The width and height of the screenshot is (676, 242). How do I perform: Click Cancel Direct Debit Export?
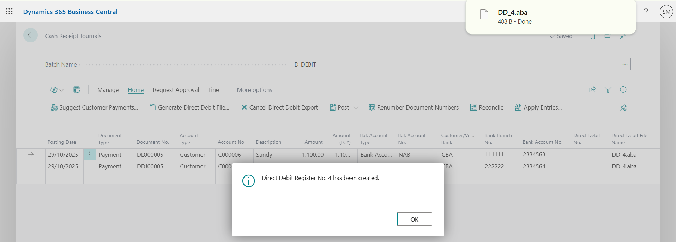(279, 108)
